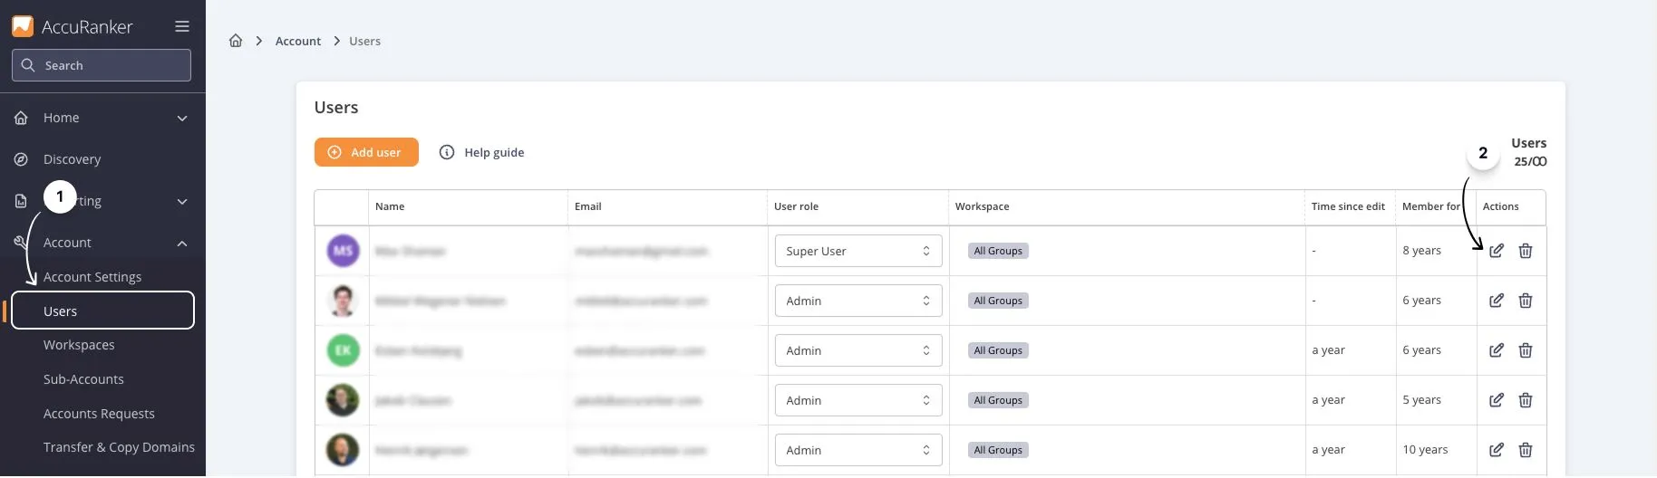Click the Account breadcrumb link
1657x478 pixels.
(x=297, y=41)
